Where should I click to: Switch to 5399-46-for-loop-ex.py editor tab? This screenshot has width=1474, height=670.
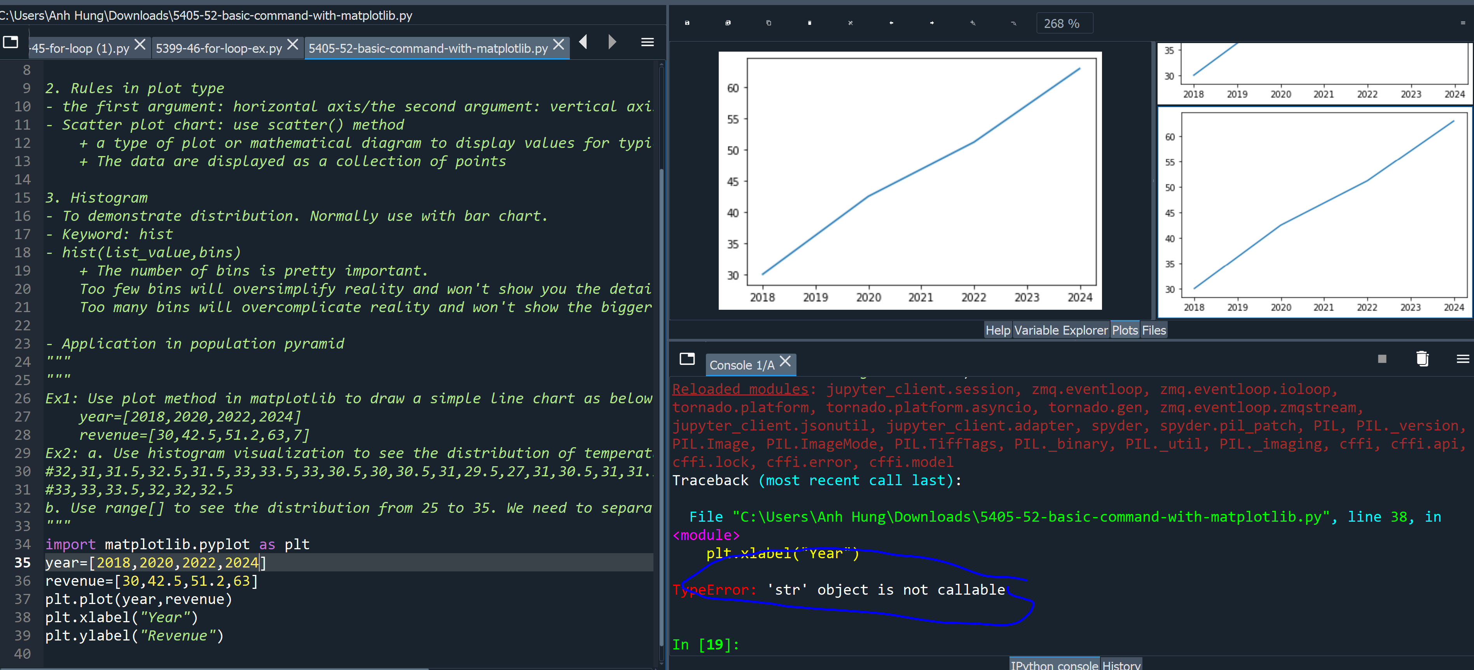coord(218,48)
